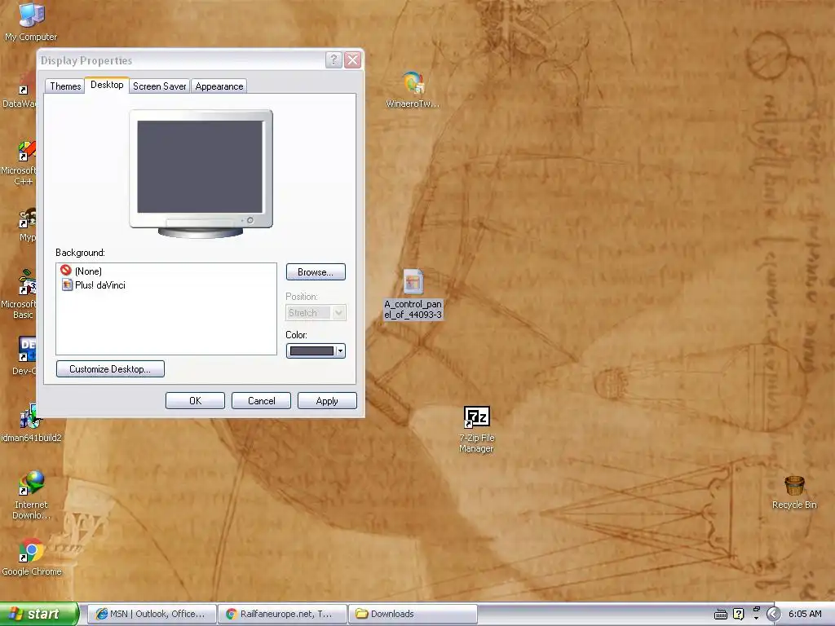The image size is (835, 626).
Task: Select the Myp… desktop shortcut icon
Action: [x=27, y=225]
